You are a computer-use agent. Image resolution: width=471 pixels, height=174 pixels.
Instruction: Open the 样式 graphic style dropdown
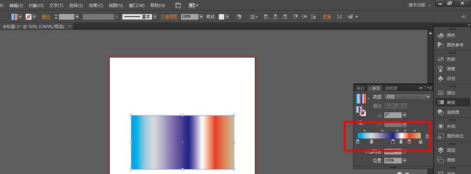tap(227, 17)
